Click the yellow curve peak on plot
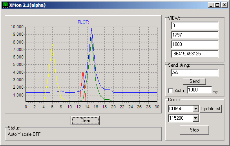This screenshot has height=146, width=230. click(52, 45)
